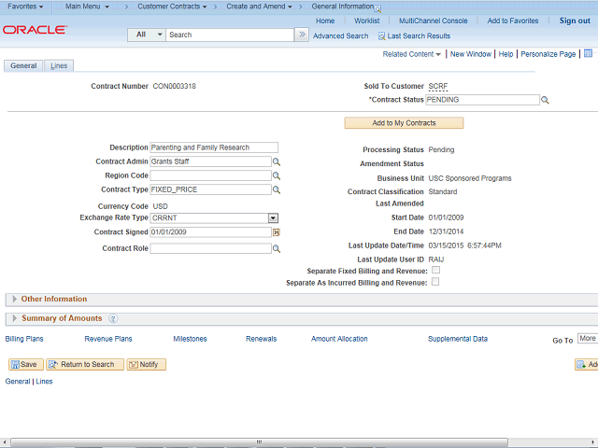
Task: Open the Contract Signed calendar picker
Action: (277, 232)
